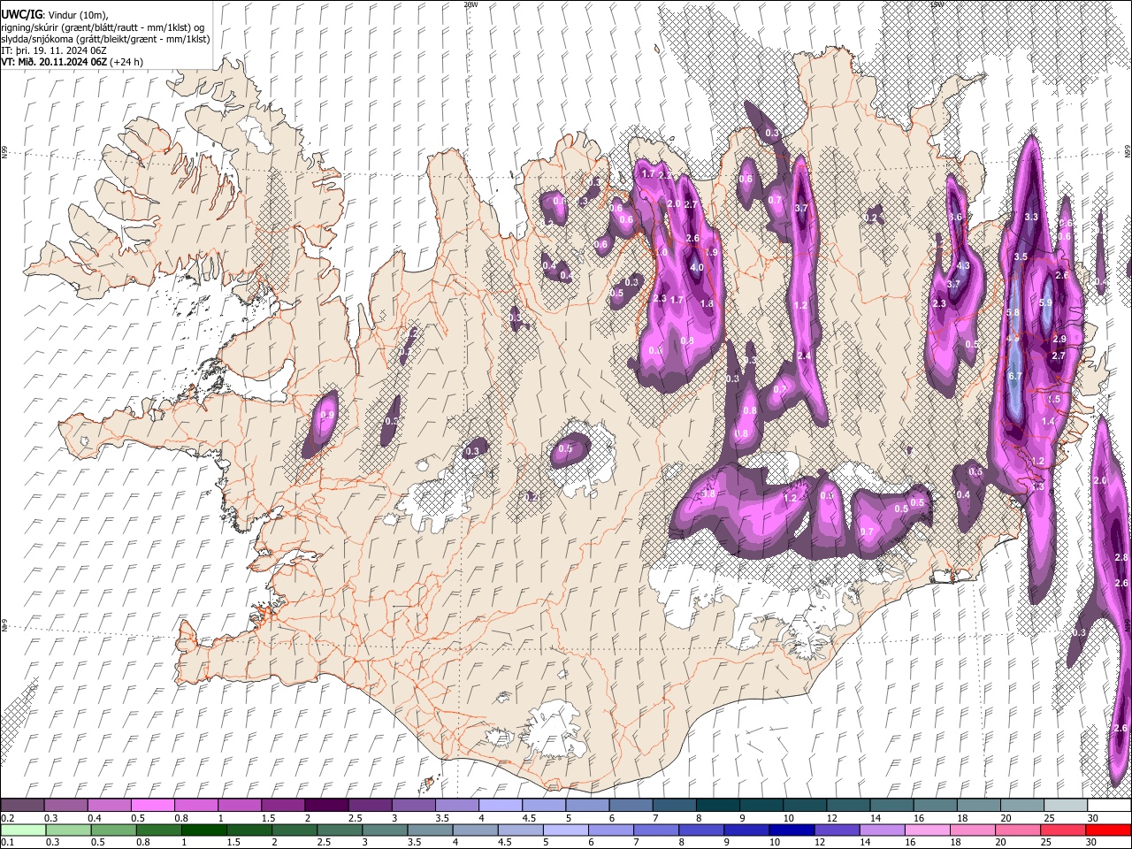Click the bright red swatch after 30 on the bottom row
The height and width of the screenshot is (849, 1132).
1109,830
